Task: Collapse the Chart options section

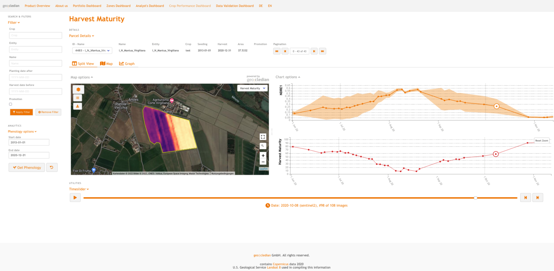Action: click(287, 77)
